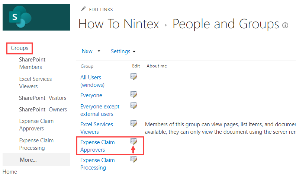This screenshot has width=296, height=174.
Task: Expand the New dropdown arrow
Action: point(99,51)
